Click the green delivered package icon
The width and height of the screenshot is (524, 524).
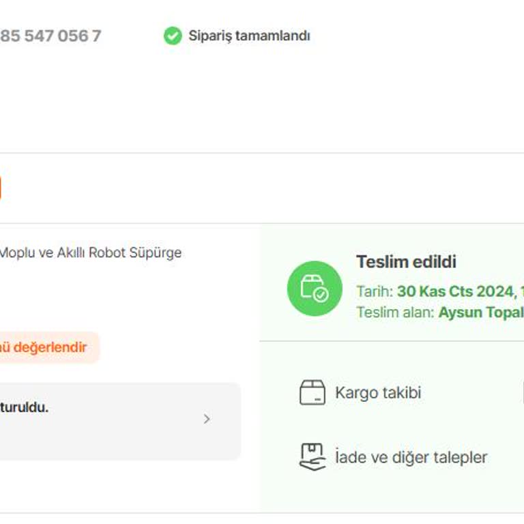point(315,289)
